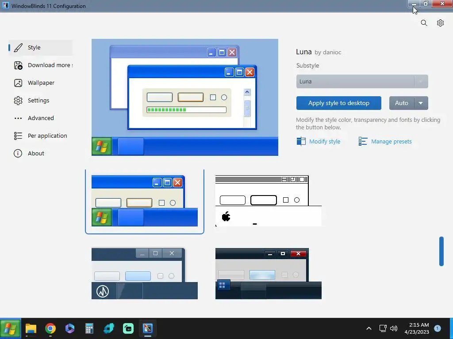Select the Style paintbrush icon in sidebar
Image resolution: width=453 pixels, height=339 pixels.
point(18,48)
